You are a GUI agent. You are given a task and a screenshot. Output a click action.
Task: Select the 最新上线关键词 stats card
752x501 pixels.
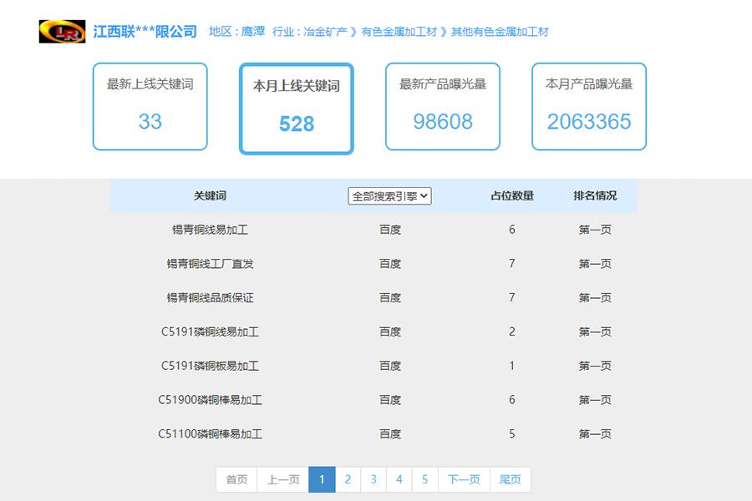(x=150, y=106)
